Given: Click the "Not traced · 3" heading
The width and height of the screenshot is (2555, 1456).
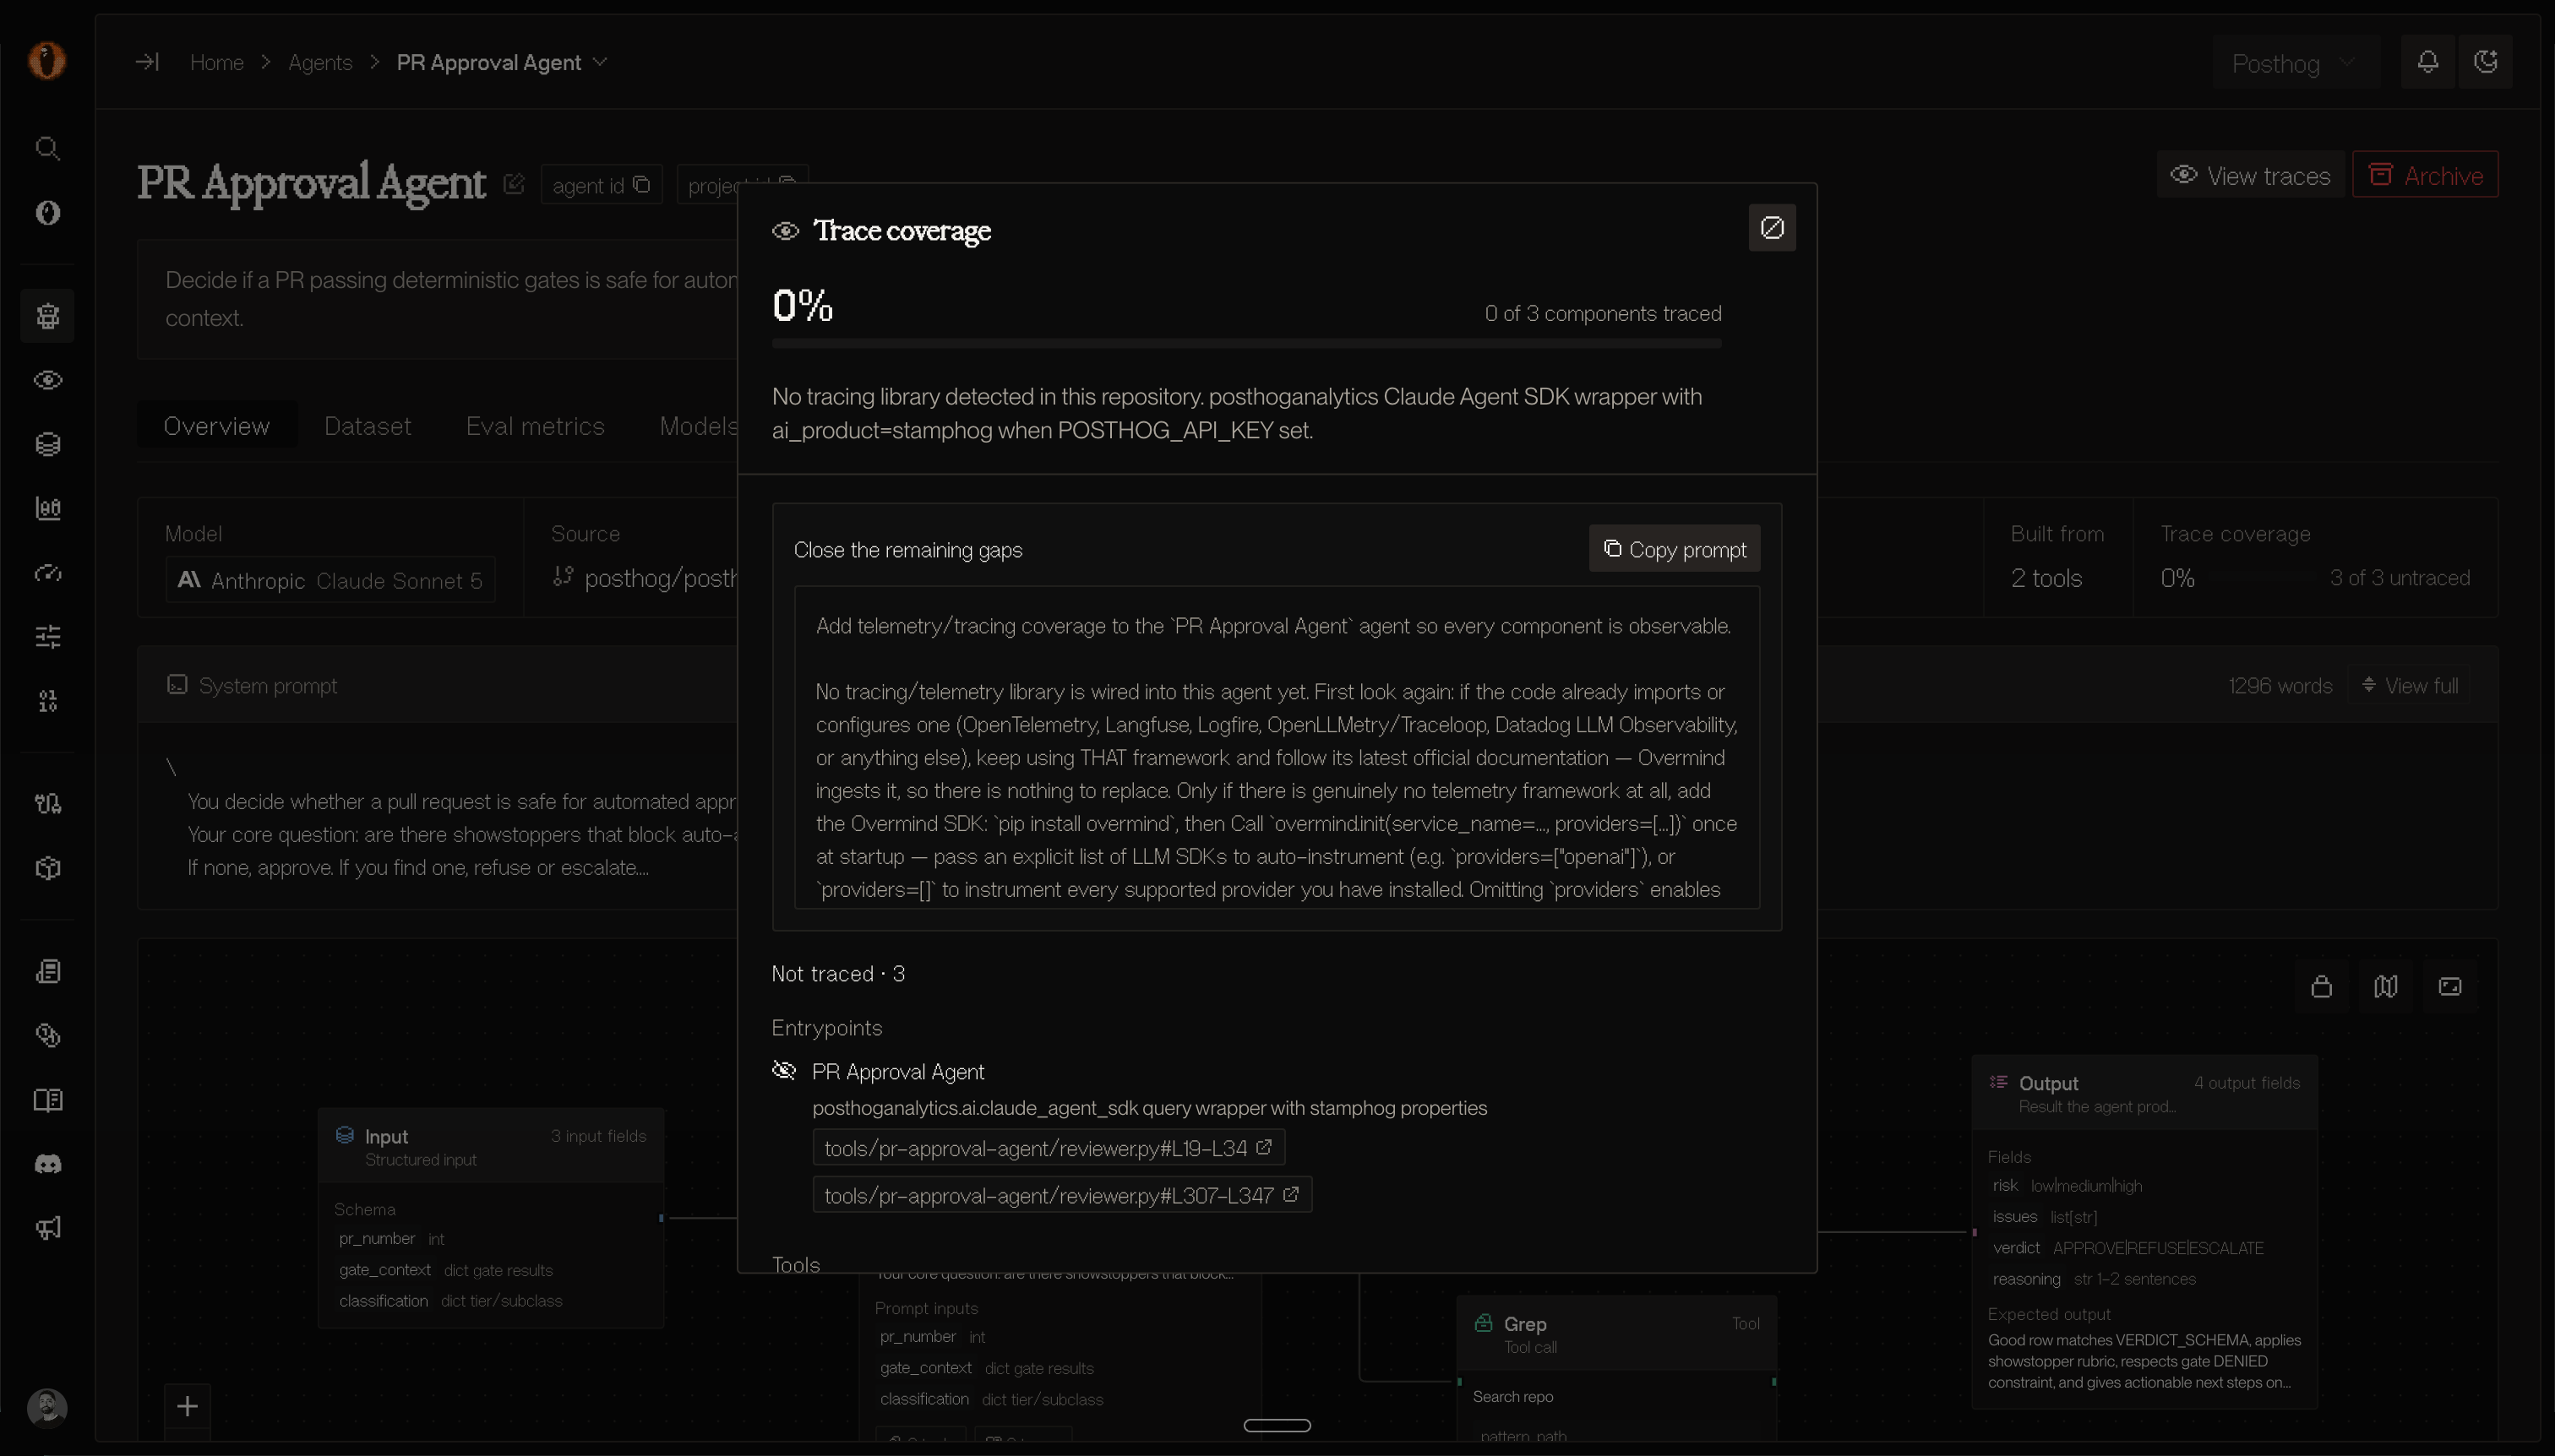Looking at the screenshot, I should 838,974.
